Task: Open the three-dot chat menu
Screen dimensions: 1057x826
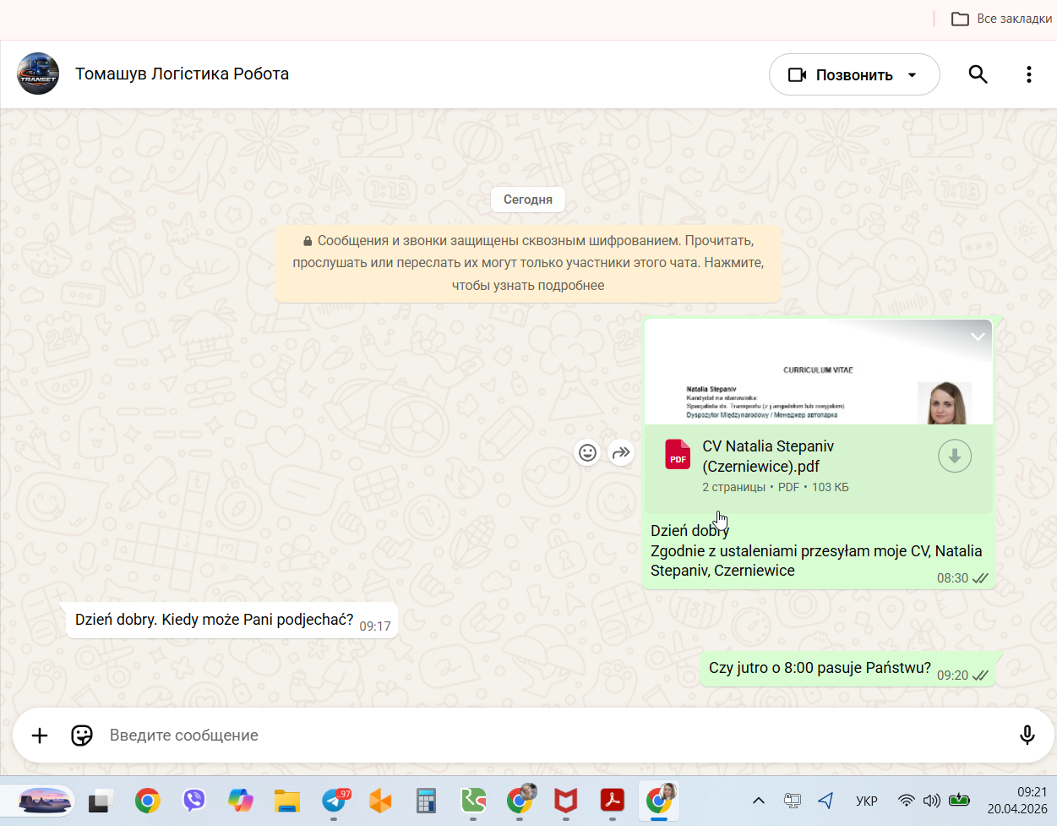Action: tap(1028, 74)
